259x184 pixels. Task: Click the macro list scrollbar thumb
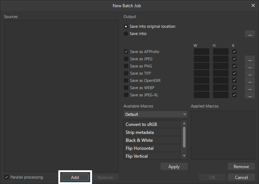point(184,137)
